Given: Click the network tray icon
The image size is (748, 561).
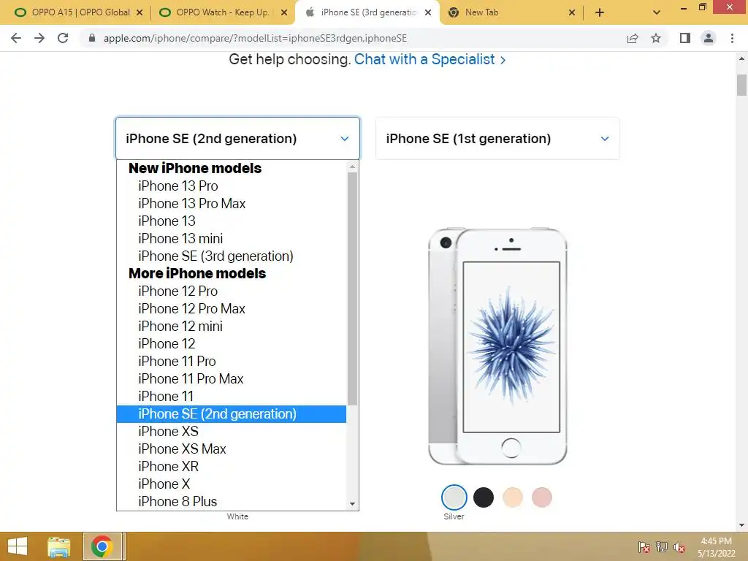Looking at the screenshot, I should (662, 547).
